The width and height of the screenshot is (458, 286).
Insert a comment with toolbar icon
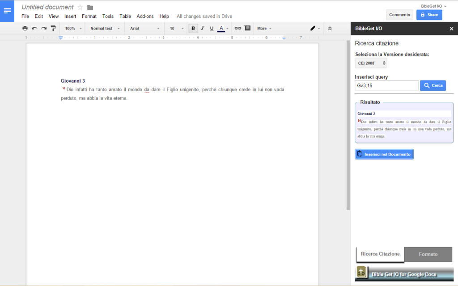(x=248, y=28)
